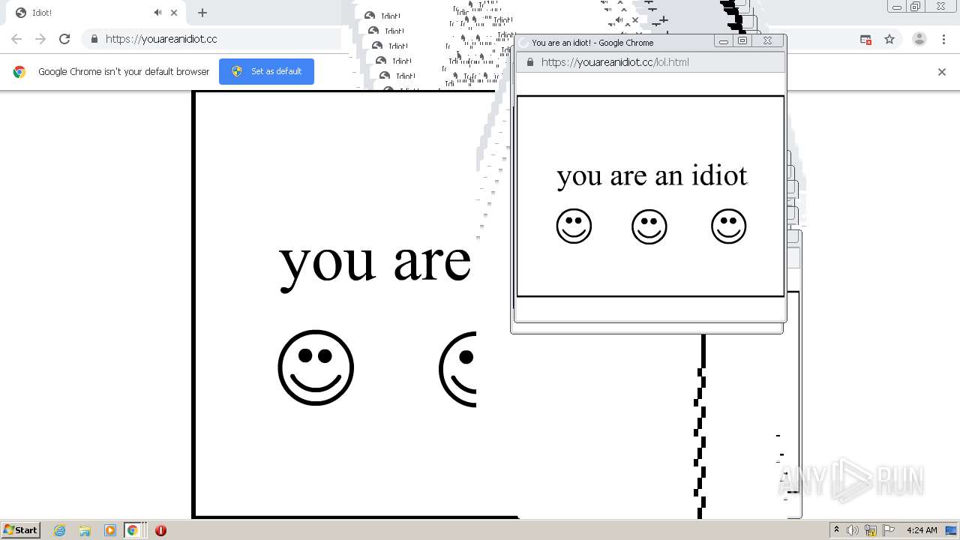The image size is (960, 540).
Task: Click the large left smiley on main page
Action: [316, 367]
